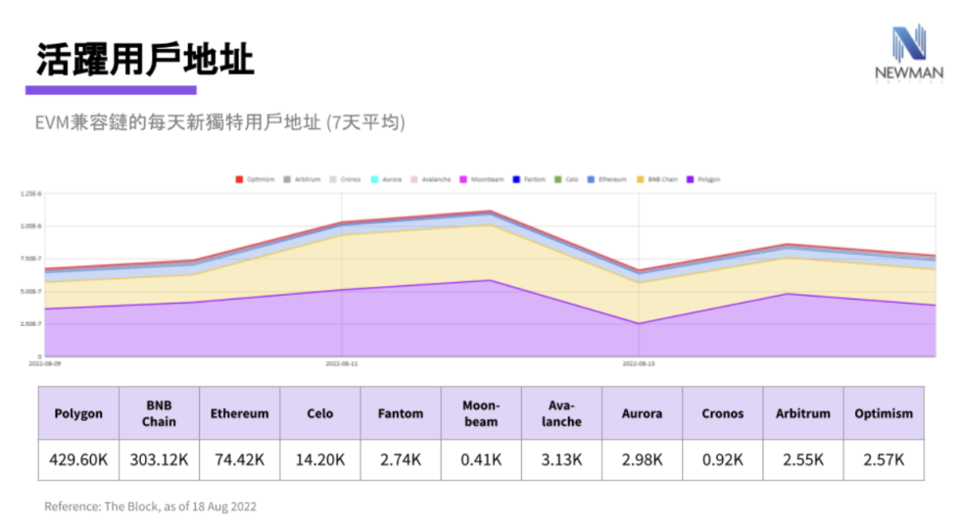Click the Polygon legend label text
Image resolution: width=961 pixels, height=522 pixels.
point(708,179)
